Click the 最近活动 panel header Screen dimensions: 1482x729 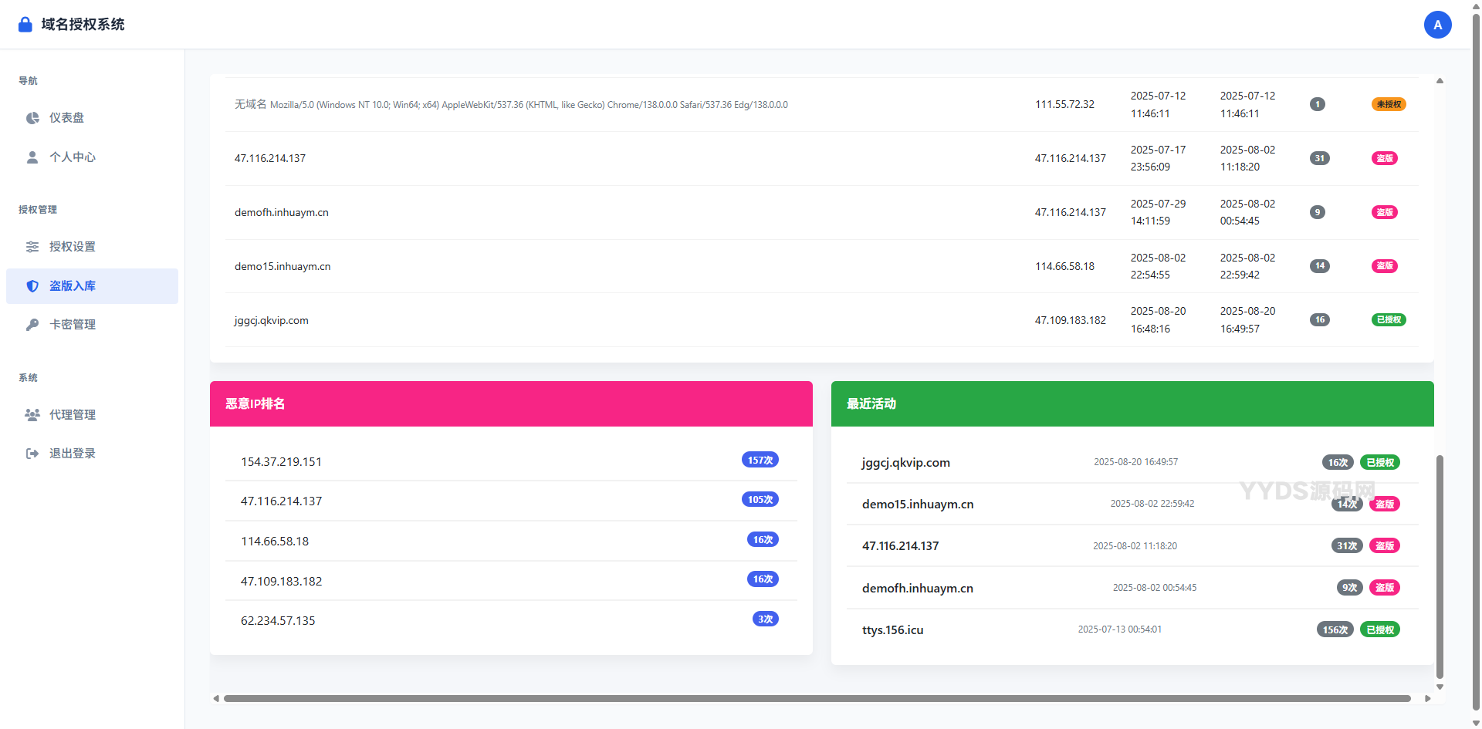[871, 403]
